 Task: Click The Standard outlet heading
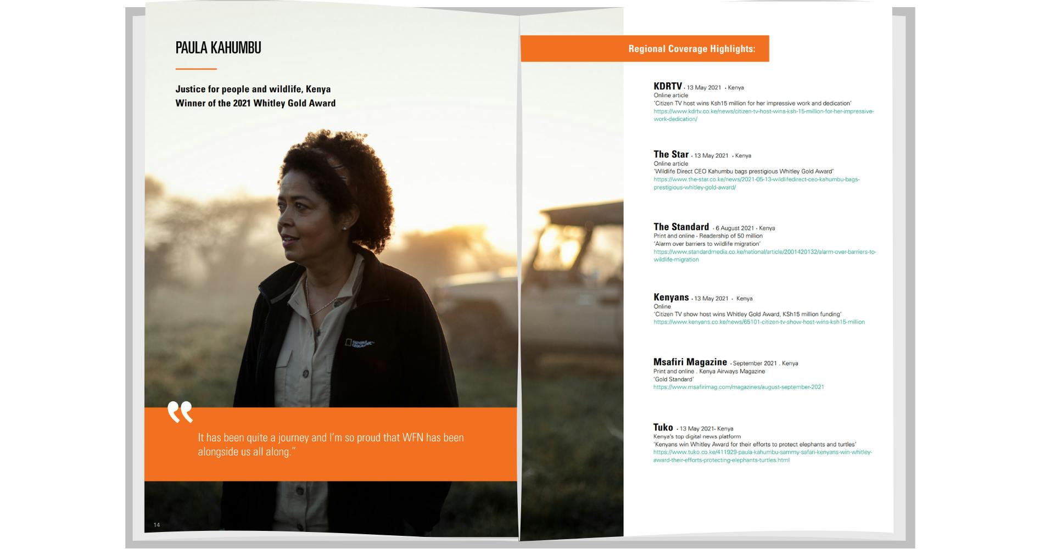click(681, 227)
